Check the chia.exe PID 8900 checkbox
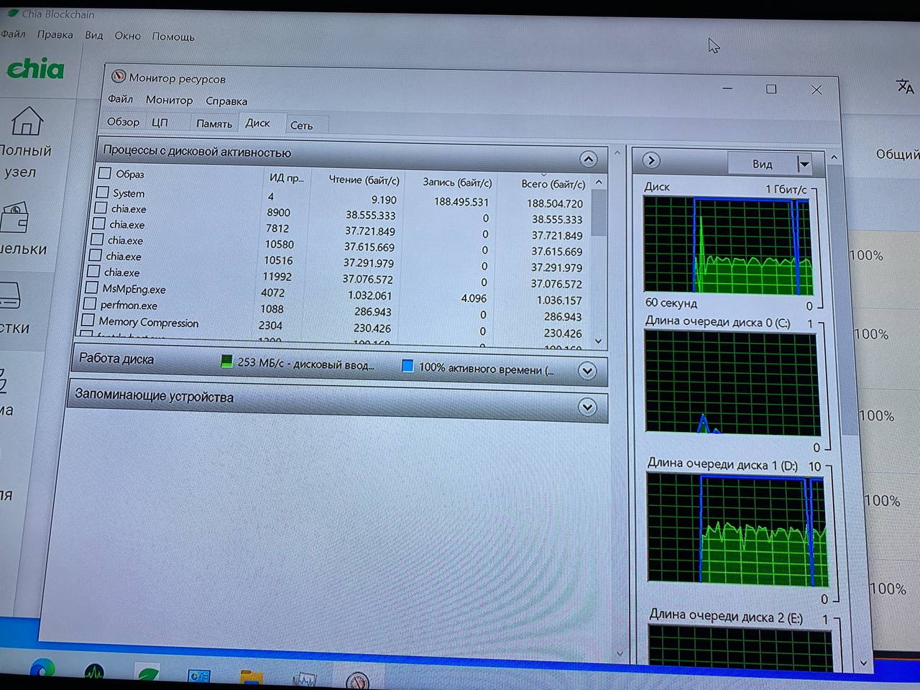This screenshot has width=920, height=690. click(x=101, y=208)
